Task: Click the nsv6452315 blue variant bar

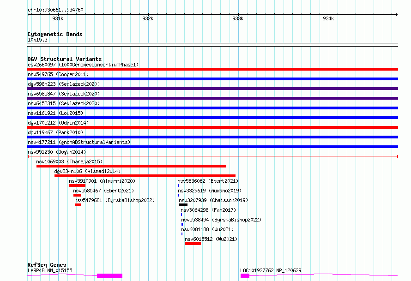Action: [x=212, y=108]
